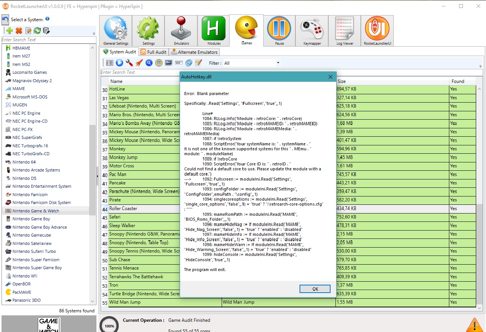
Task: Click the red rocket icon in audit toolbar
Action: [139, 63]
